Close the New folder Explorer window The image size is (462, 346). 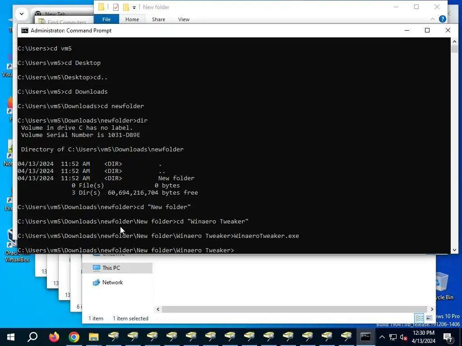click(x=437, y=7)
